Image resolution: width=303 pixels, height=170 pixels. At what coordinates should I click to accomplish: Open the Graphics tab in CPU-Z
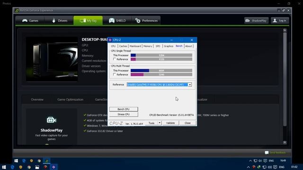click(169, 46)
